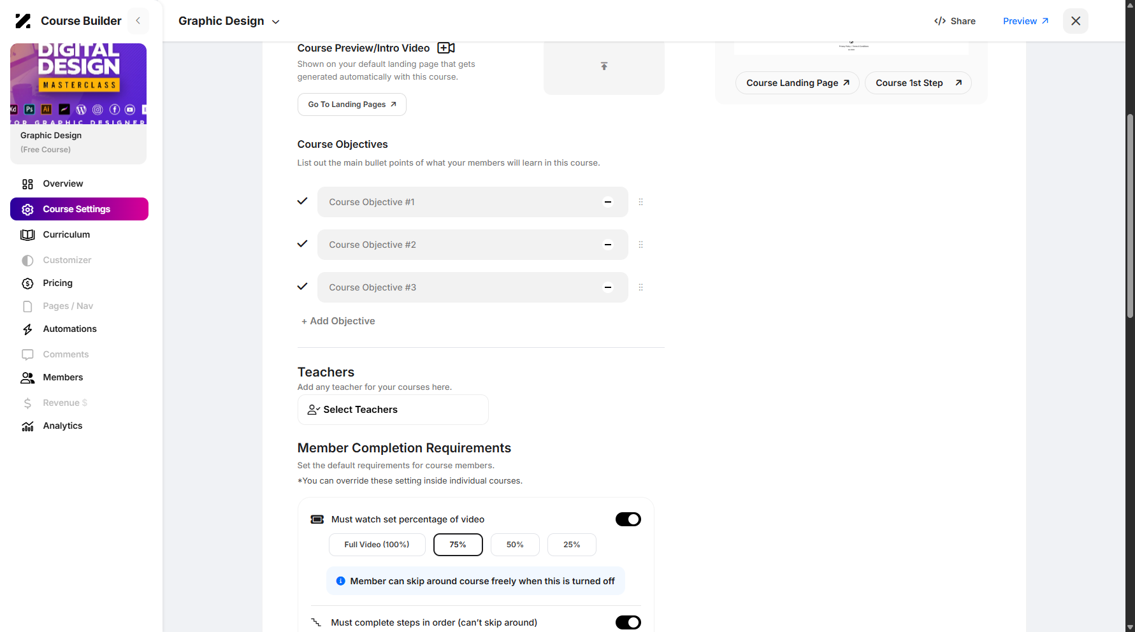This screenshot has height=632, width=1135.
Task: Click Add Objective link
Action: (338, 321)
